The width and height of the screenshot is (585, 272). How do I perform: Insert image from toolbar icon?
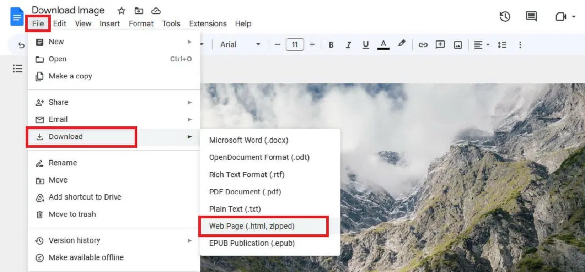458,45
